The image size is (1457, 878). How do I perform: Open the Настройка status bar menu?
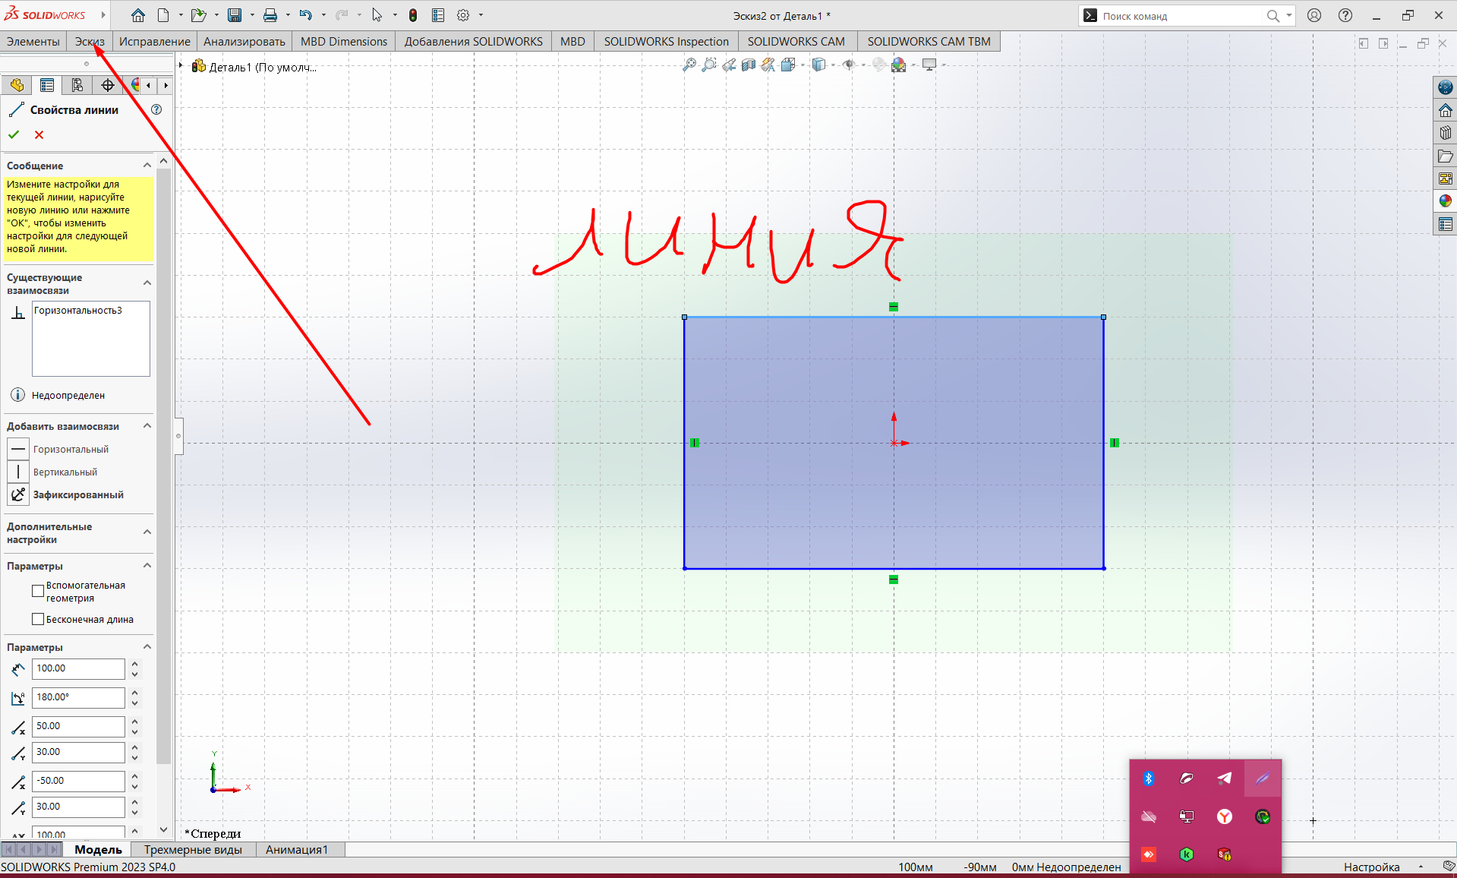tap(1371, 867)
